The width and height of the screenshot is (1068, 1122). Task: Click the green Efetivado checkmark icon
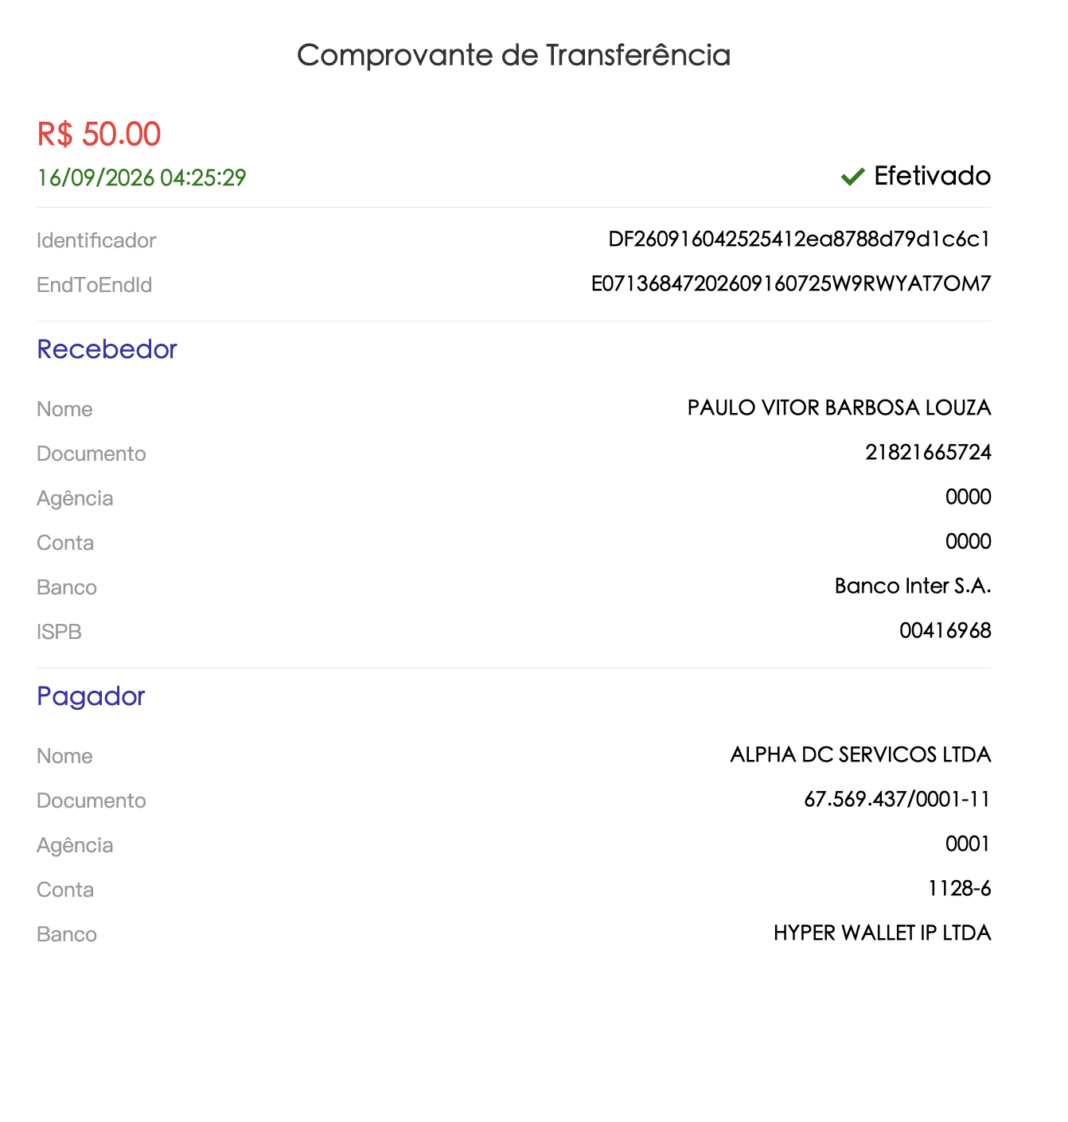point(852,176)
